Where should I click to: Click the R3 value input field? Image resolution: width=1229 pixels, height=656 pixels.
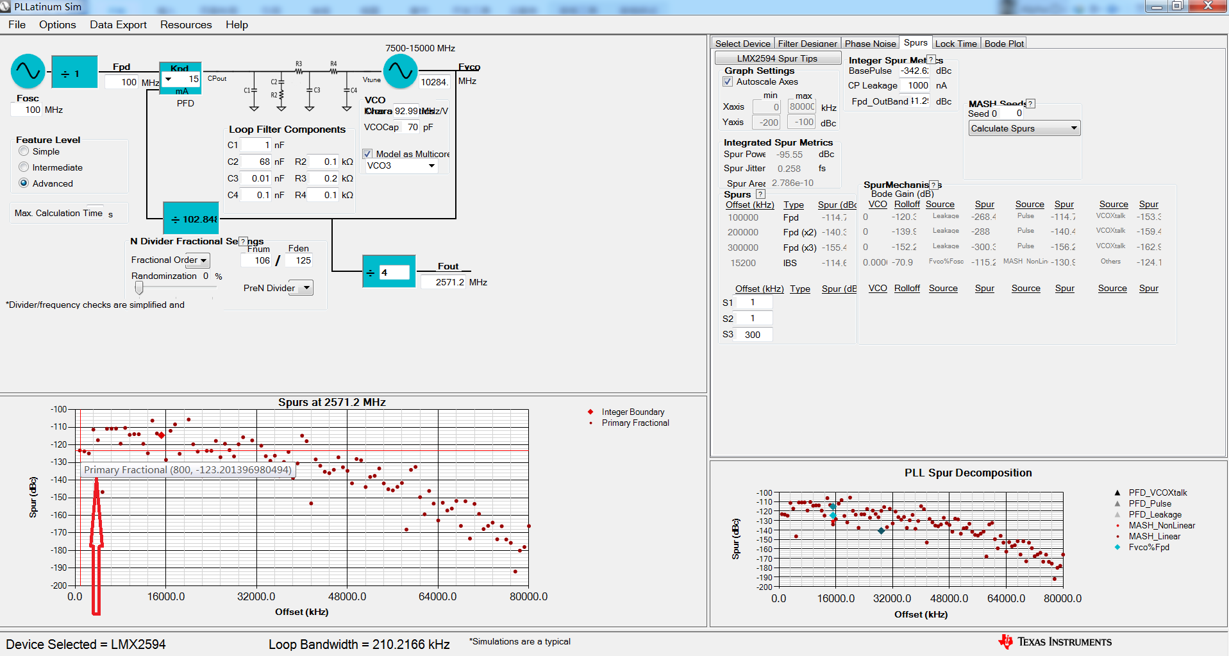[x=324, y=178]
